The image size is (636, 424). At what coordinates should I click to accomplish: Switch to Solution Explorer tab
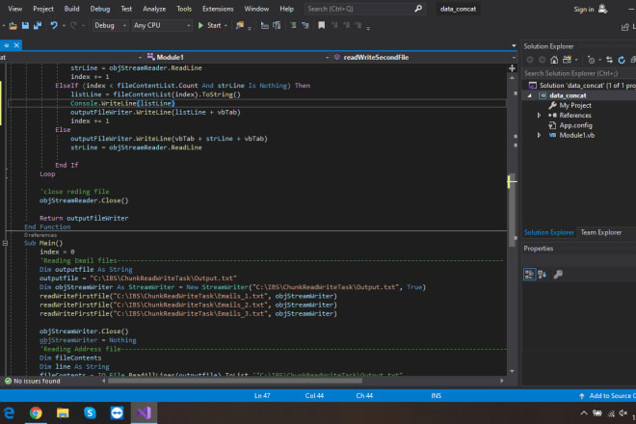549,232
